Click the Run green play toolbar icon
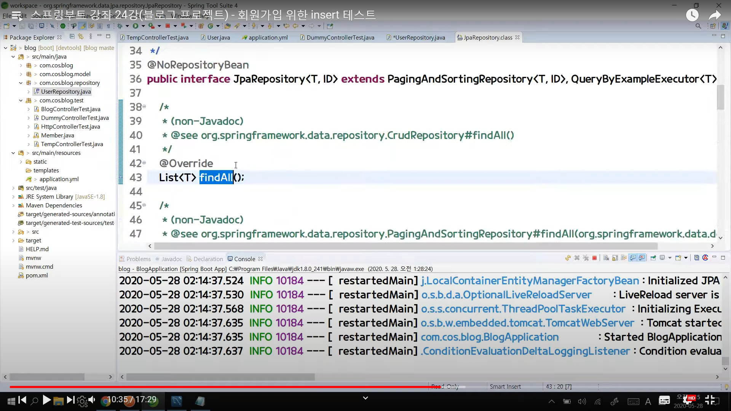Image resolution: width=731 pixels, height=411 pixels. pos(136,26)
